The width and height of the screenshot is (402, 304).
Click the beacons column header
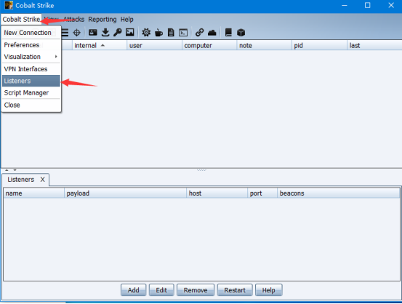pos(339,193)
